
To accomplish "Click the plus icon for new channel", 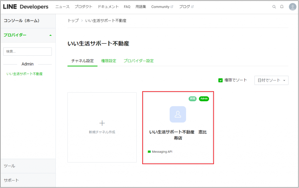I will (x=102, y=123).
